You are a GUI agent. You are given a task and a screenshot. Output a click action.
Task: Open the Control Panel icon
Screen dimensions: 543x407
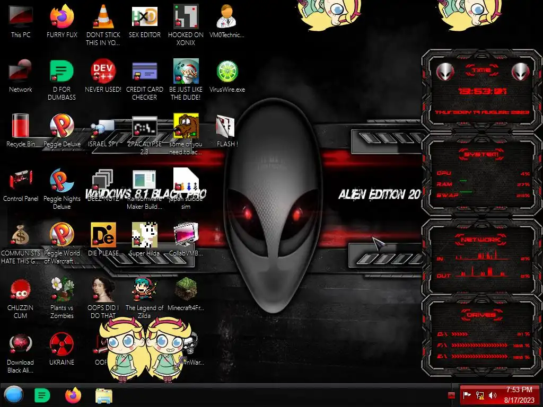21,185
